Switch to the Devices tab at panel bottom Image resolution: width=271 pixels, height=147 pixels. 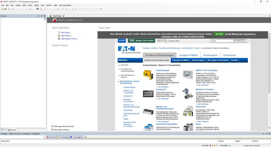click(x=12, y=130)
